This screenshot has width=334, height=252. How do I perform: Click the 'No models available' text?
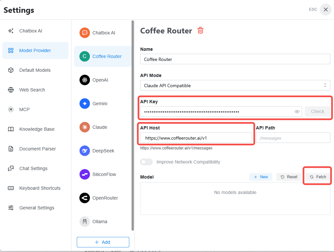pos(235,192)
